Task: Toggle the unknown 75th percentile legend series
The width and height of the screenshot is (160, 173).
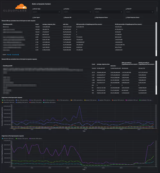Action: [x=22, y=139]
